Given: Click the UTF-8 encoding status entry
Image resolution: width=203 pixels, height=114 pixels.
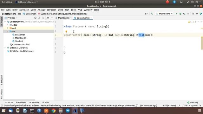Looking at the screenshot, I should (x=185, y=105).
